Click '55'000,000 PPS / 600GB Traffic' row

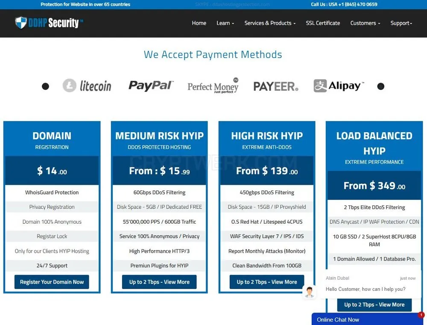tap(159, 222)
